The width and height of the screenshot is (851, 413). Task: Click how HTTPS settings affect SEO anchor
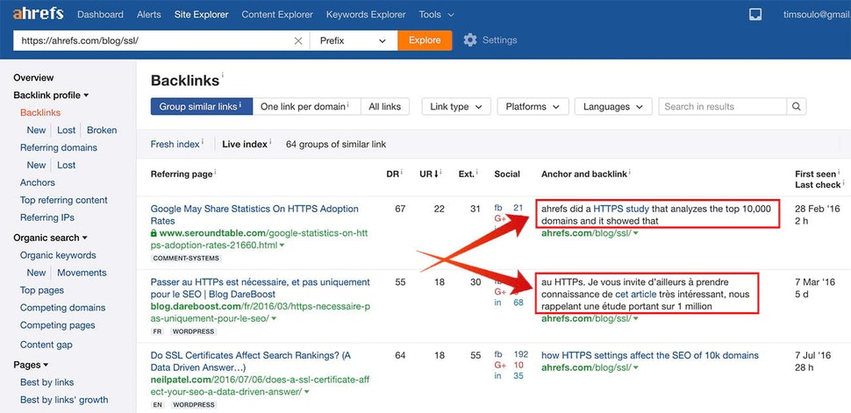pos(649,355)
